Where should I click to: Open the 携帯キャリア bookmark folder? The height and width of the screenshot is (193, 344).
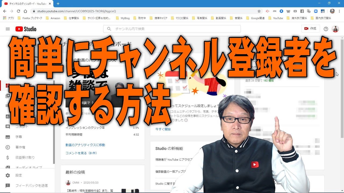[159, 18]
